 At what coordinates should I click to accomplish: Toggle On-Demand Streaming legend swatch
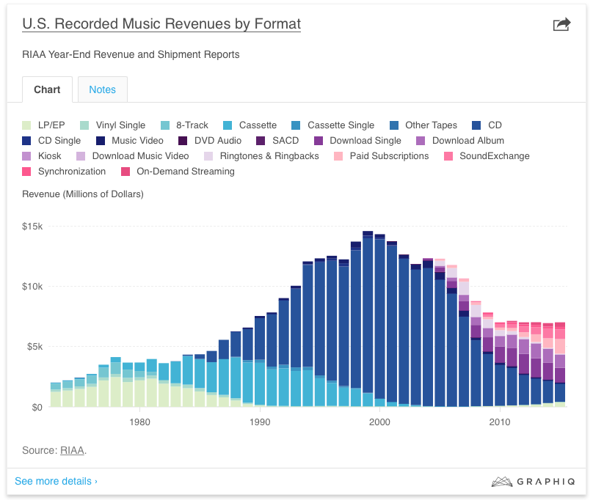click(125, 172)
